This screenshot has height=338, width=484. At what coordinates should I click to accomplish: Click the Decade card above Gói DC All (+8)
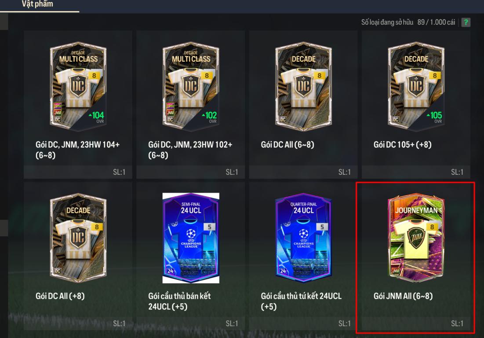[78, 238]
